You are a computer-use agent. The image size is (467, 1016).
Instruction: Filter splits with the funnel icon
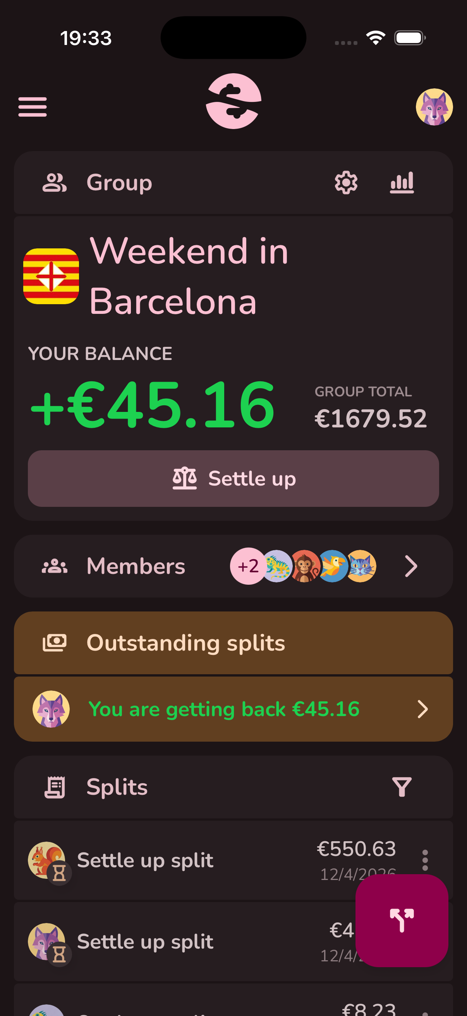point(402,787)
